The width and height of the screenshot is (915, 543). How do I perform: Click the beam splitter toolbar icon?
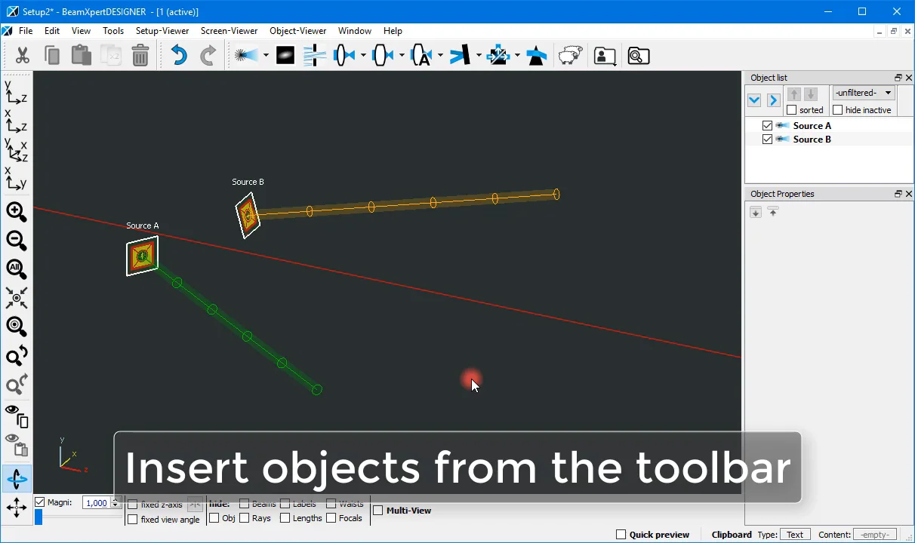(x=498, y=56)
